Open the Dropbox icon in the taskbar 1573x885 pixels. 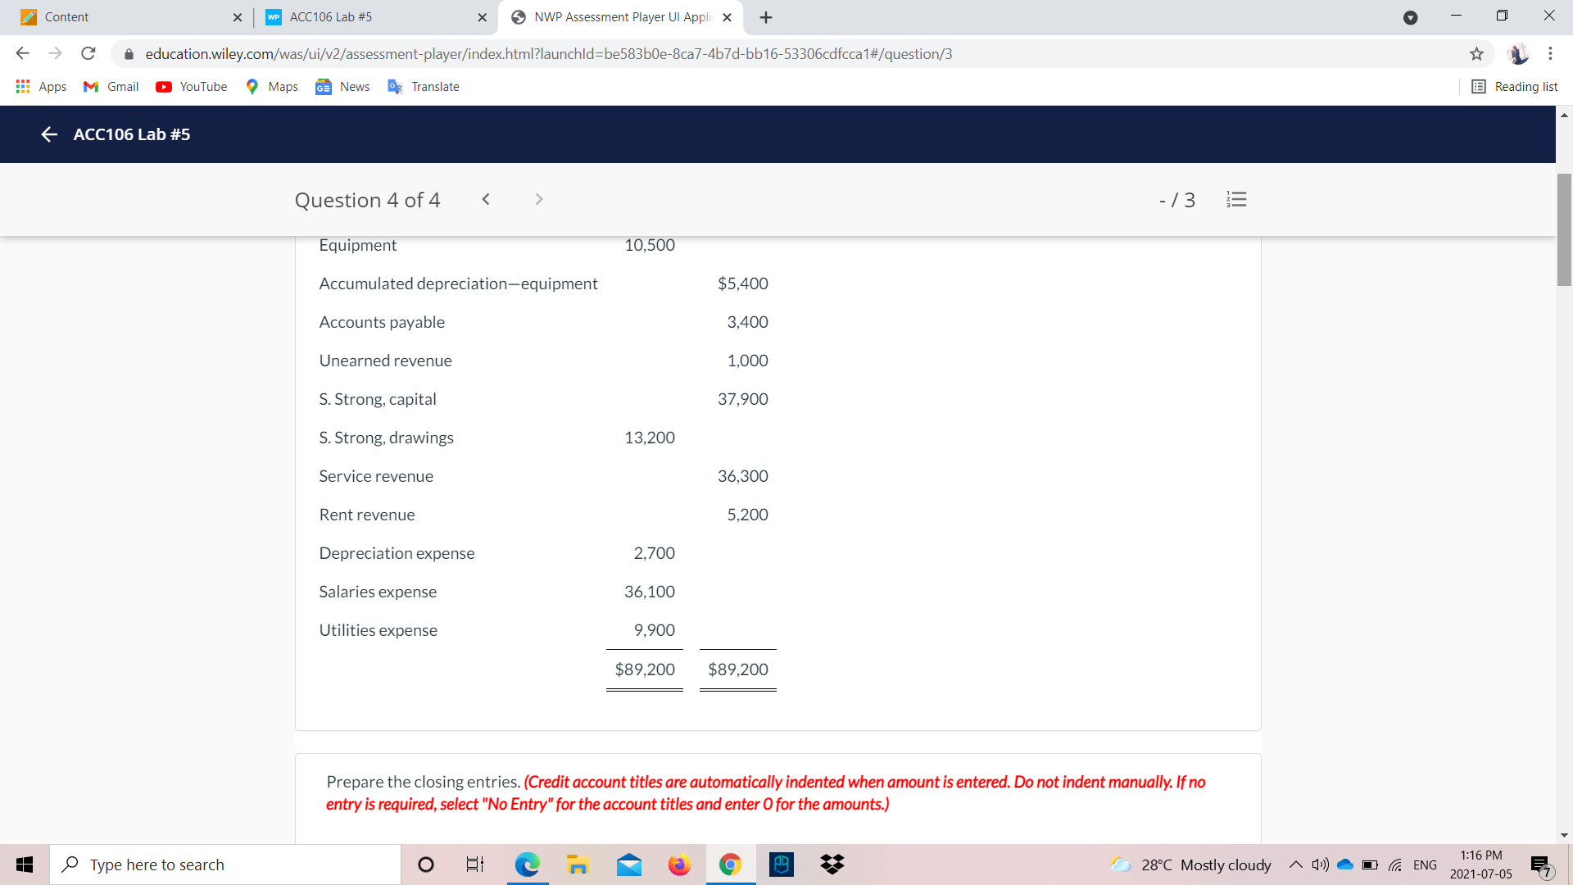pos(832,864)
